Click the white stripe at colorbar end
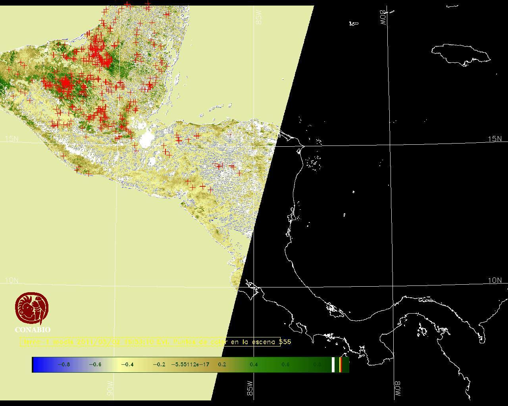Viewport: 508px width, 406px height. point(333,364)
